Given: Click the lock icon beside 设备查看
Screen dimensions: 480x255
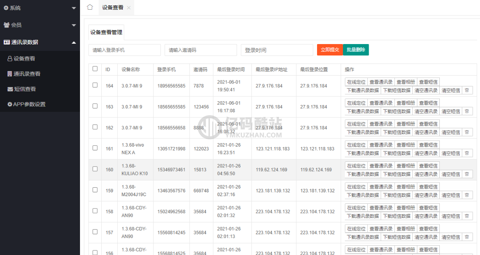Looking at the screenshot, I should click(x=10, y=58).
